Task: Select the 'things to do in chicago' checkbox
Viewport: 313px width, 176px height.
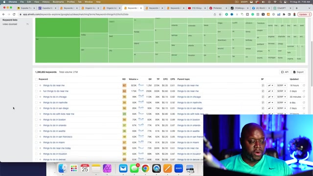Action: pyautogui.click(x=36, y=97)
